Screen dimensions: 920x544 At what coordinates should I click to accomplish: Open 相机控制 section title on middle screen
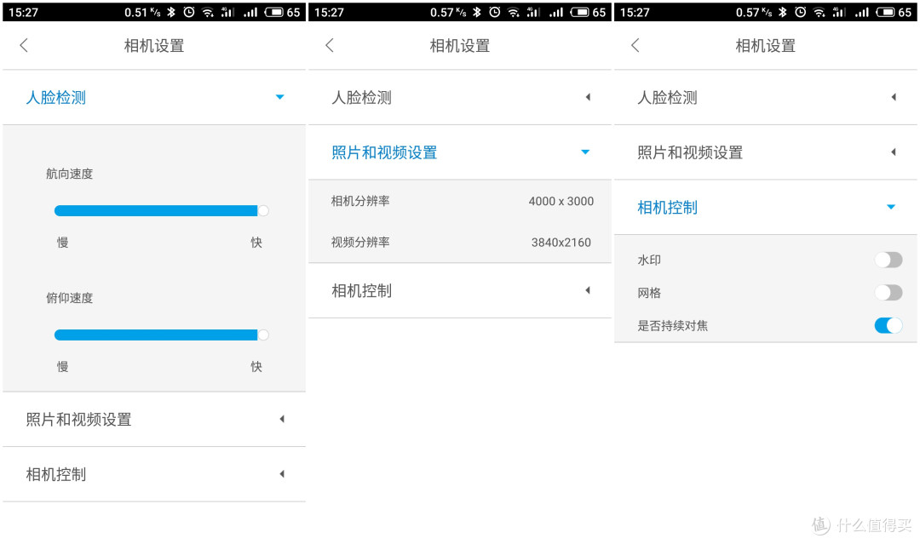[x=362, y=291]
